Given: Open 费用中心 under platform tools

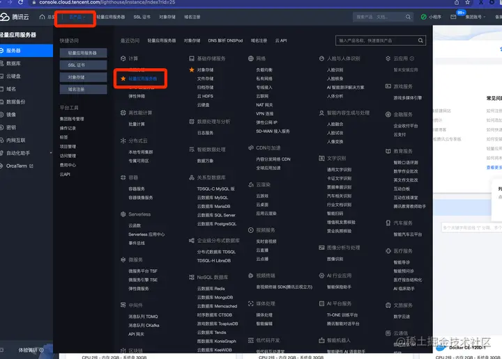Looking at the screenshot, I should 68,165.
